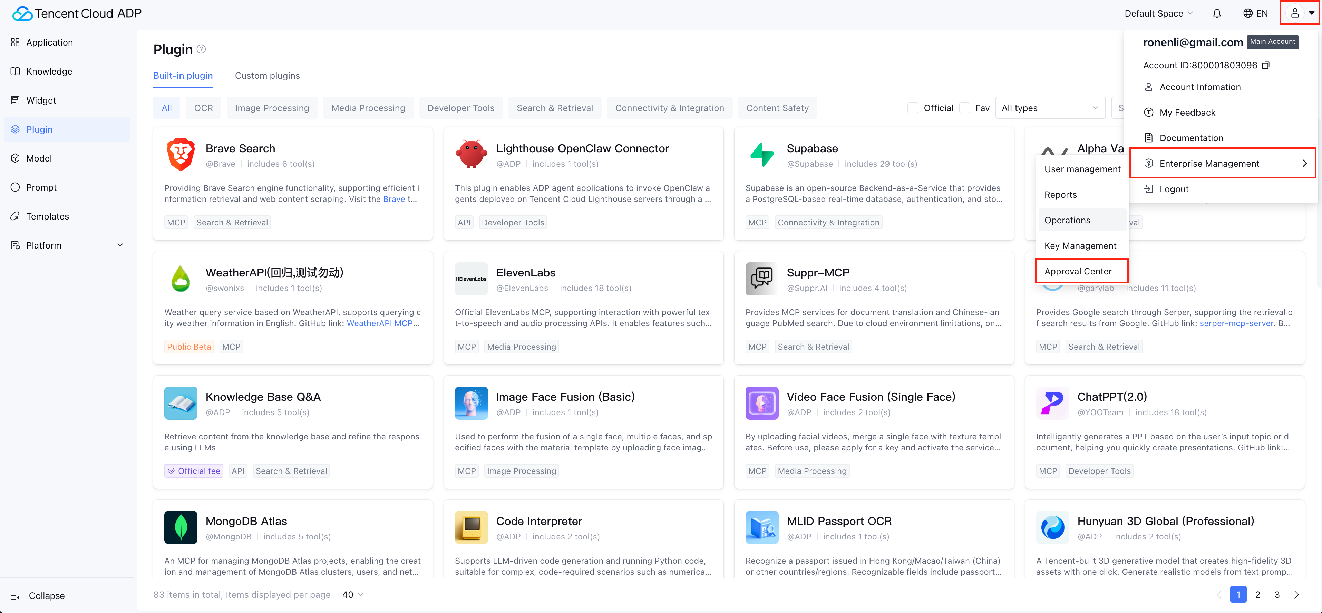1322x613 pixels.
Task: Go to page 2 of plugins
Action: (x=1257, y=594)
